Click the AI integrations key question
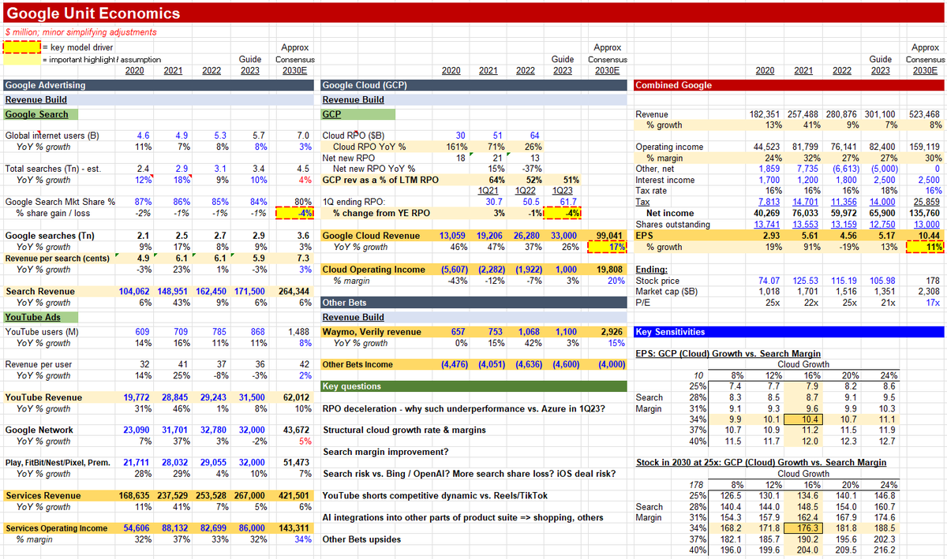The width and height of the screenshot is (947, 559). click(x=462, y=517)
